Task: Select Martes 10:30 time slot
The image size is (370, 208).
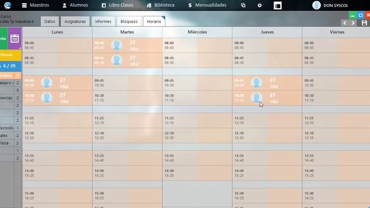Action: tap(127, 98)
